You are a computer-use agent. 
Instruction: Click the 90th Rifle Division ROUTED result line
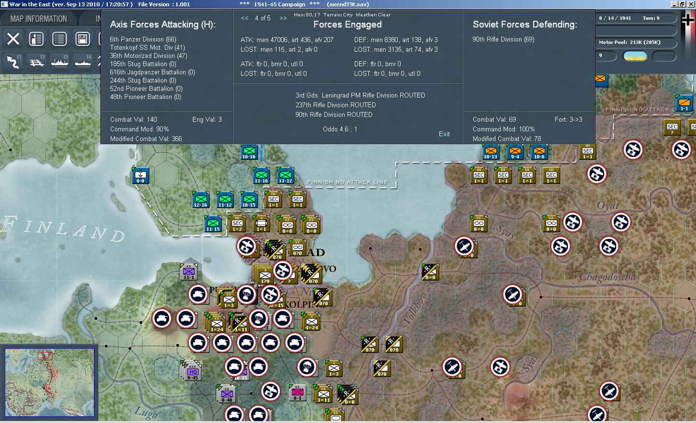tap(334, 114)
